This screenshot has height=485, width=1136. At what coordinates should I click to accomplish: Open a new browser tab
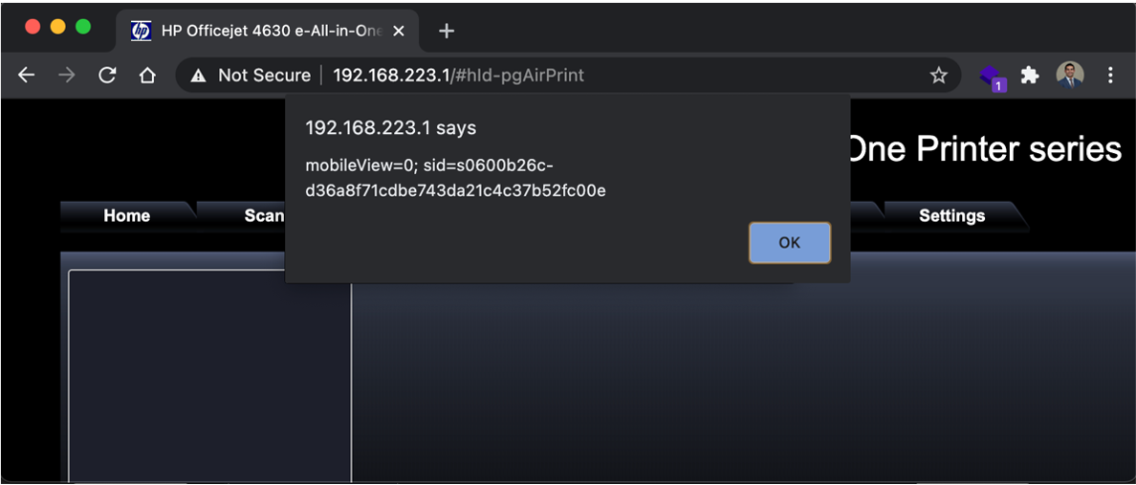tap(446, 31)
